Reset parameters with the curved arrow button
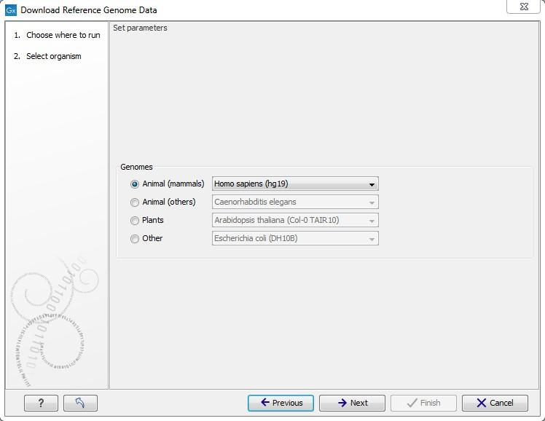The width and height of the screenshot is (545, 421). pos(80,403)
